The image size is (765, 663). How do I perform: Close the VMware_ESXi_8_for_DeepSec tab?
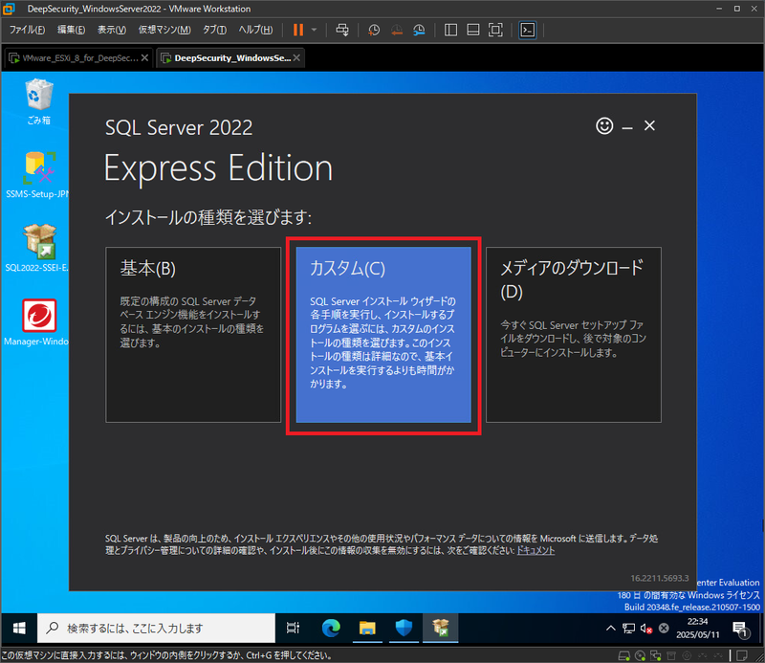pos(145,58)
